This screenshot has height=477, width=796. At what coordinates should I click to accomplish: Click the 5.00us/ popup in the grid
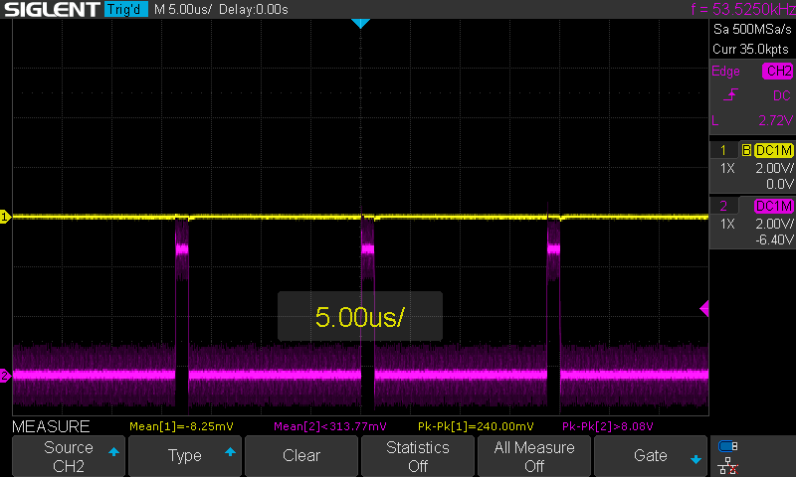click(x=360, y=316)
